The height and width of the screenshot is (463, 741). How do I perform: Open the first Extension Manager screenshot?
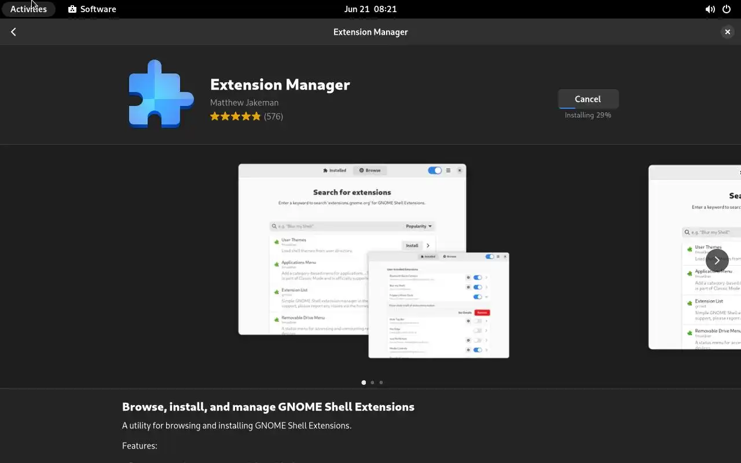coord(373,261)
